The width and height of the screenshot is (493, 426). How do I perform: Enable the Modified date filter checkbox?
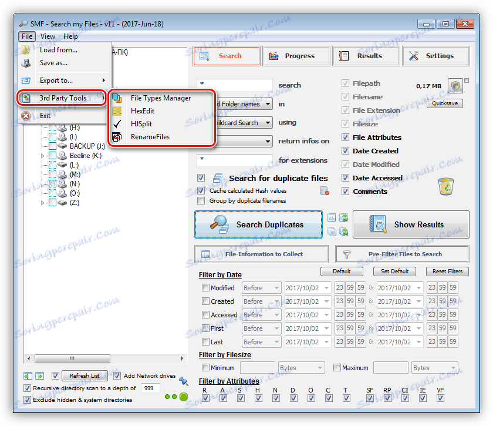coord(205,287)
